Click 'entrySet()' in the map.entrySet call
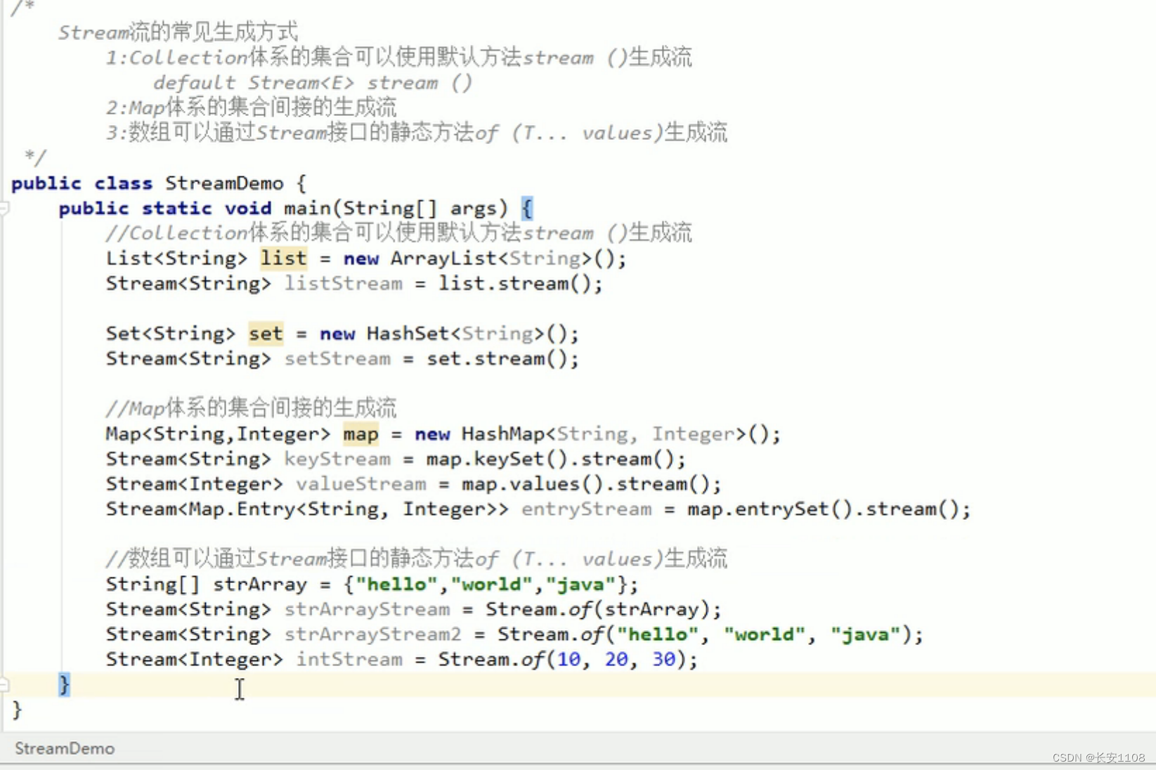This screenshot has width=1156, height=770. (793, 509)
